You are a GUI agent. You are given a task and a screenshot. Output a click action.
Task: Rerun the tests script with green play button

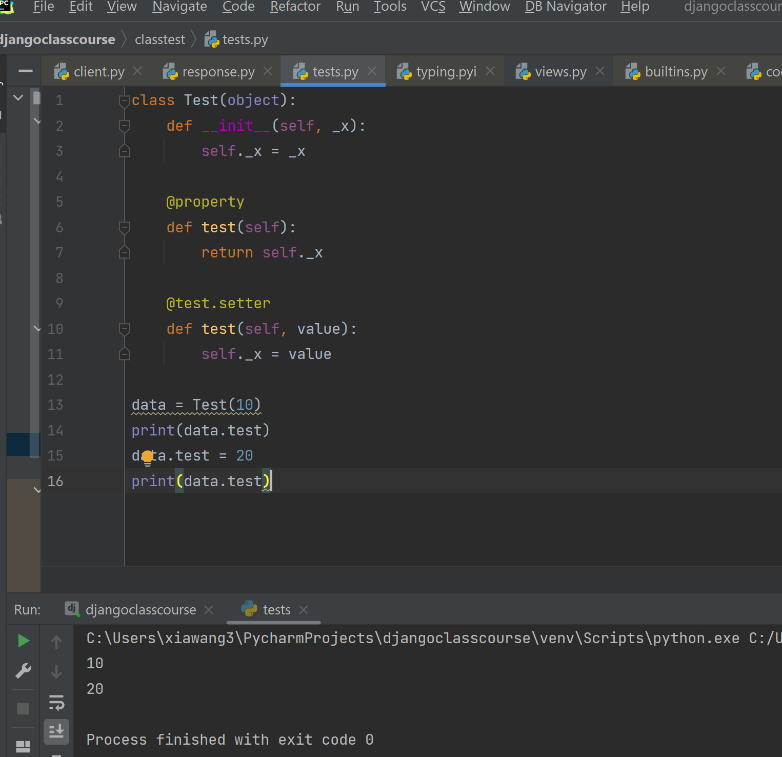click(24, 641)
